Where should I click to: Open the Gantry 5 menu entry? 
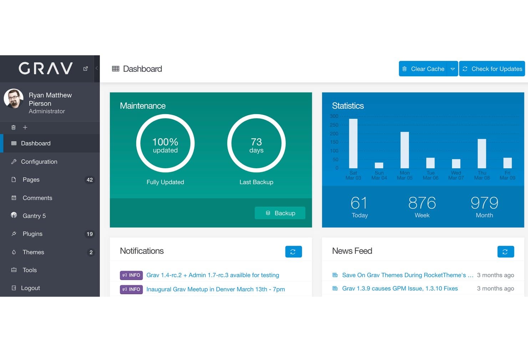[x=50, y=216]
